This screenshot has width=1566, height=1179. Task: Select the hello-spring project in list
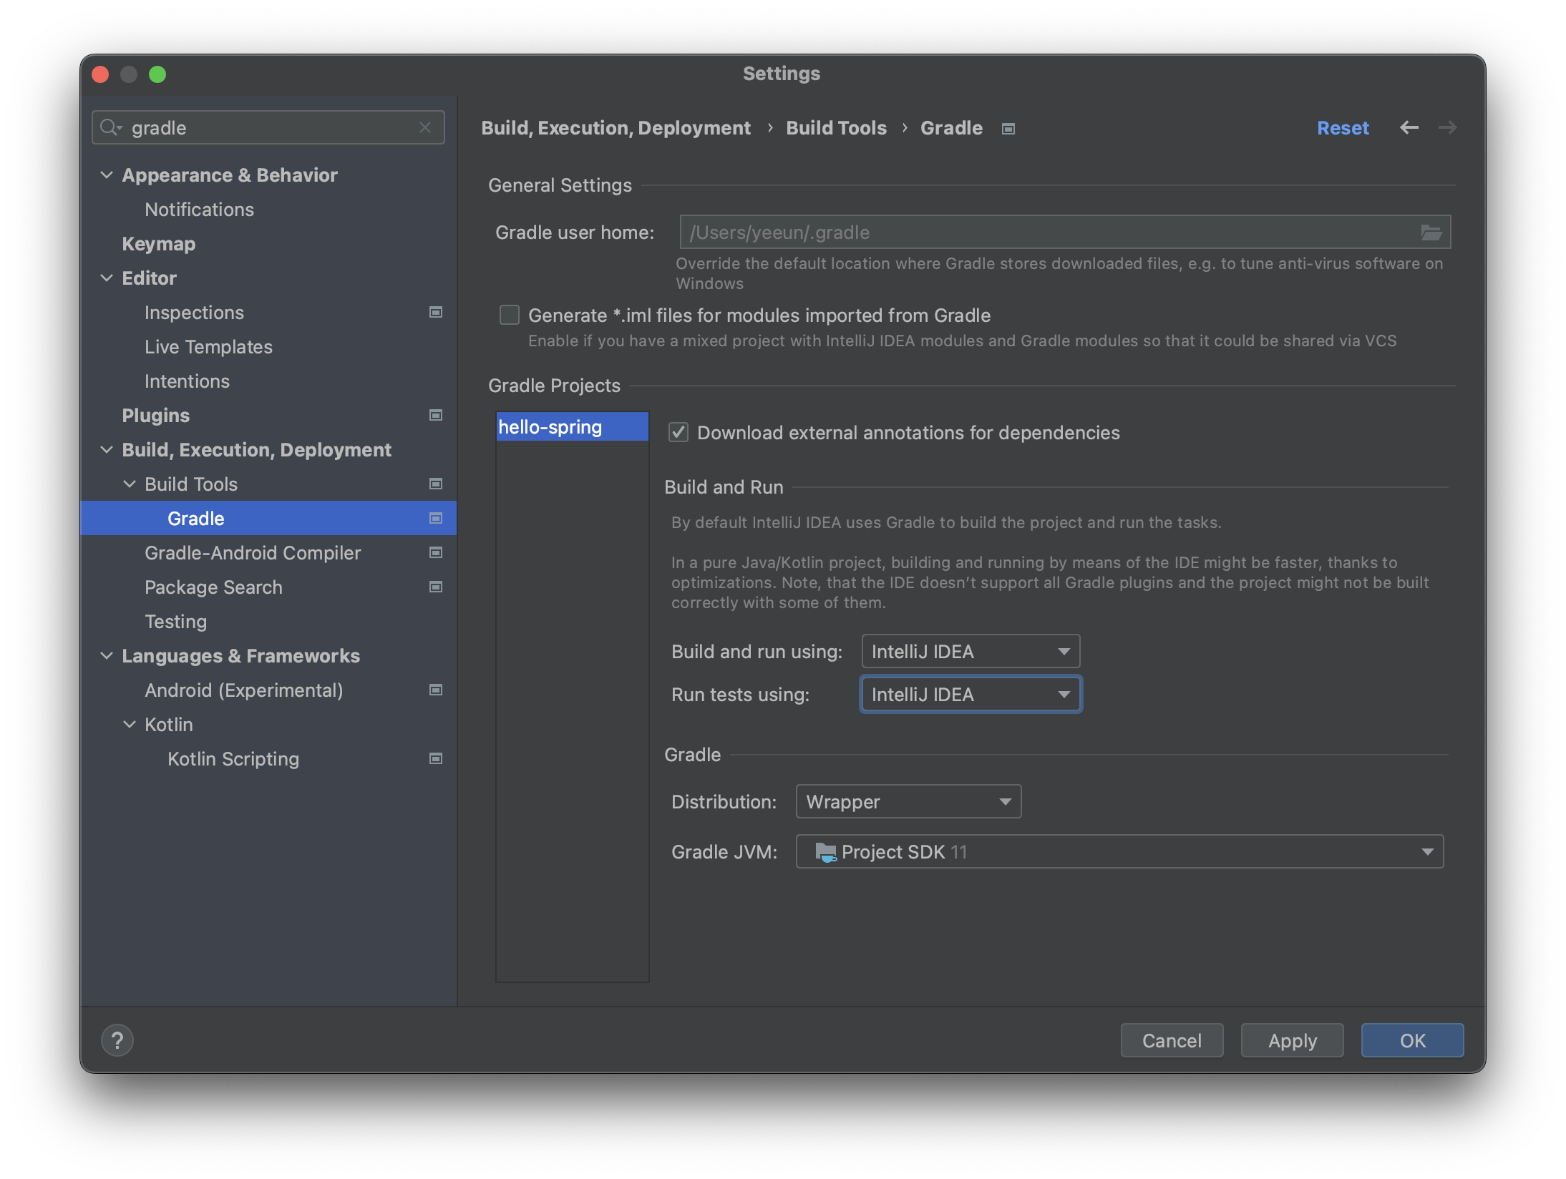point(550,427)
